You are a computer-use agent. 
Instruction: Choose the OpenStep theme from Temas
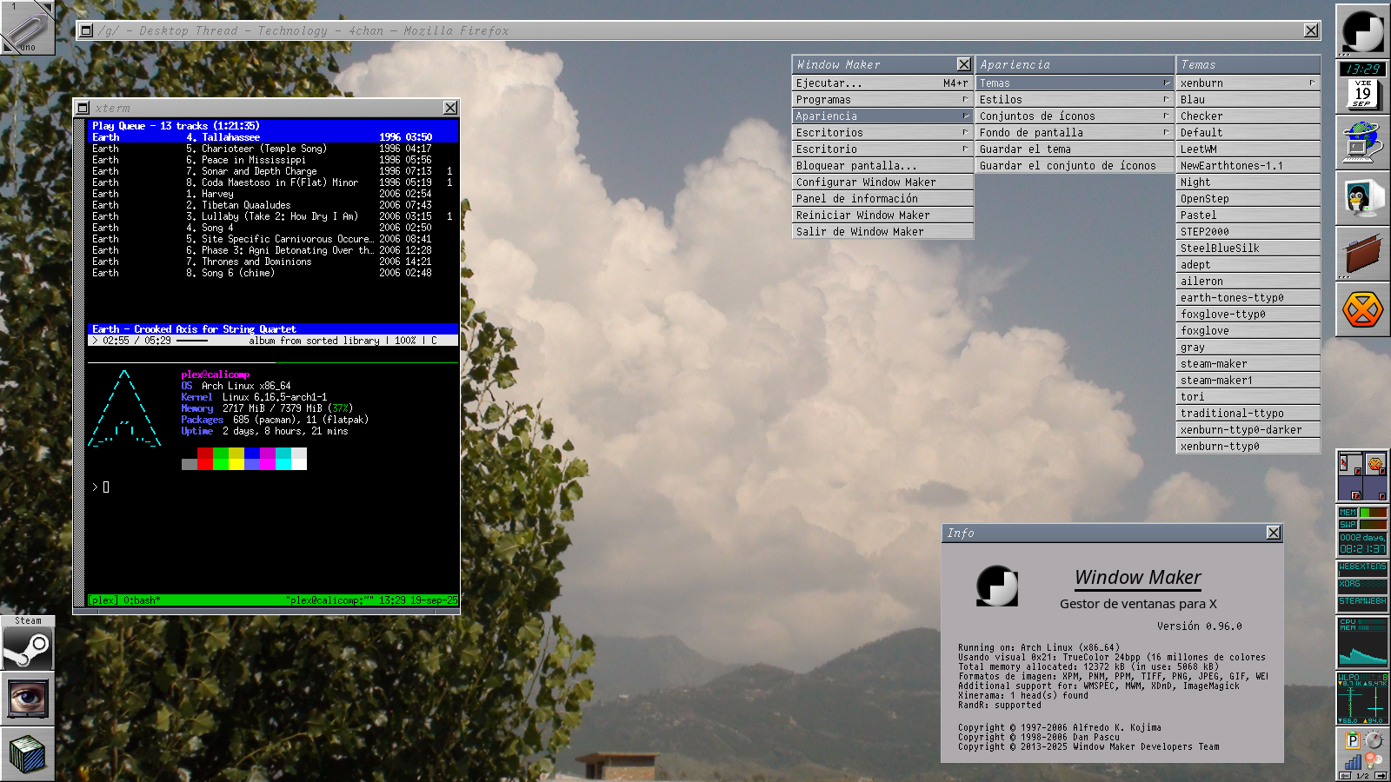click(1248, 199)
